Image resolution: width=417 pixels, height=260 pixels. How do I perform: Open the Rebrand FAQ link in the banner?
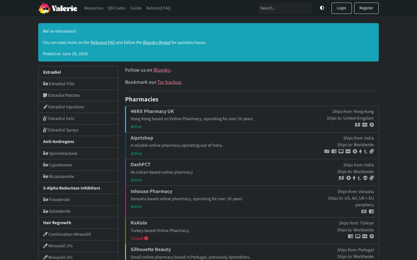[103, 42]
